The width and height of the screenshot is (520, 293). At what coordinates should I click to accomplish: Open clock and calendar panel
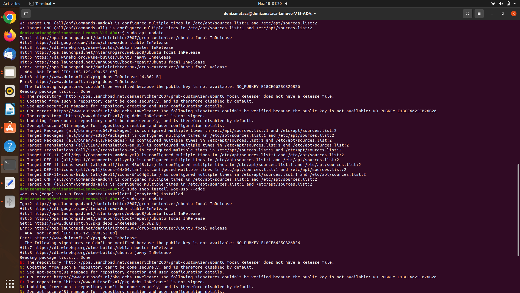coord(270,4)
